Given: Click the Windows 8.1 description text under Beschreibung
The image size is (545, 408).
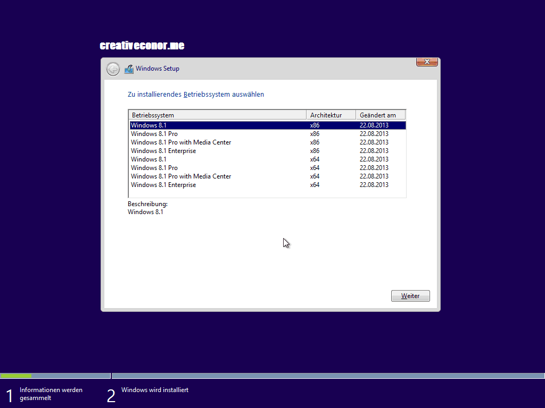Looking at the screenshot, I should [x=145, y=212].
